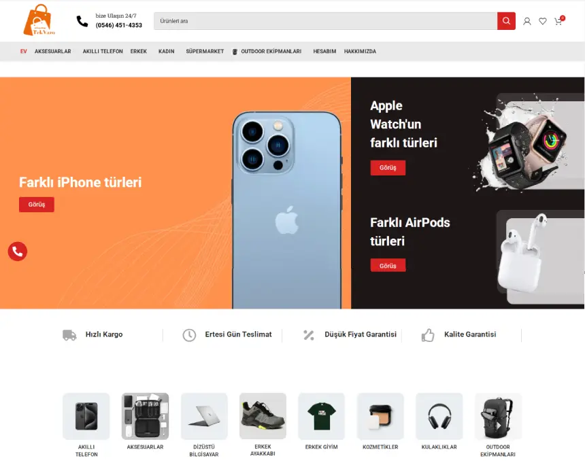Click the black phone icon in header
The image size is (585, 465).
tap(82, 21)
